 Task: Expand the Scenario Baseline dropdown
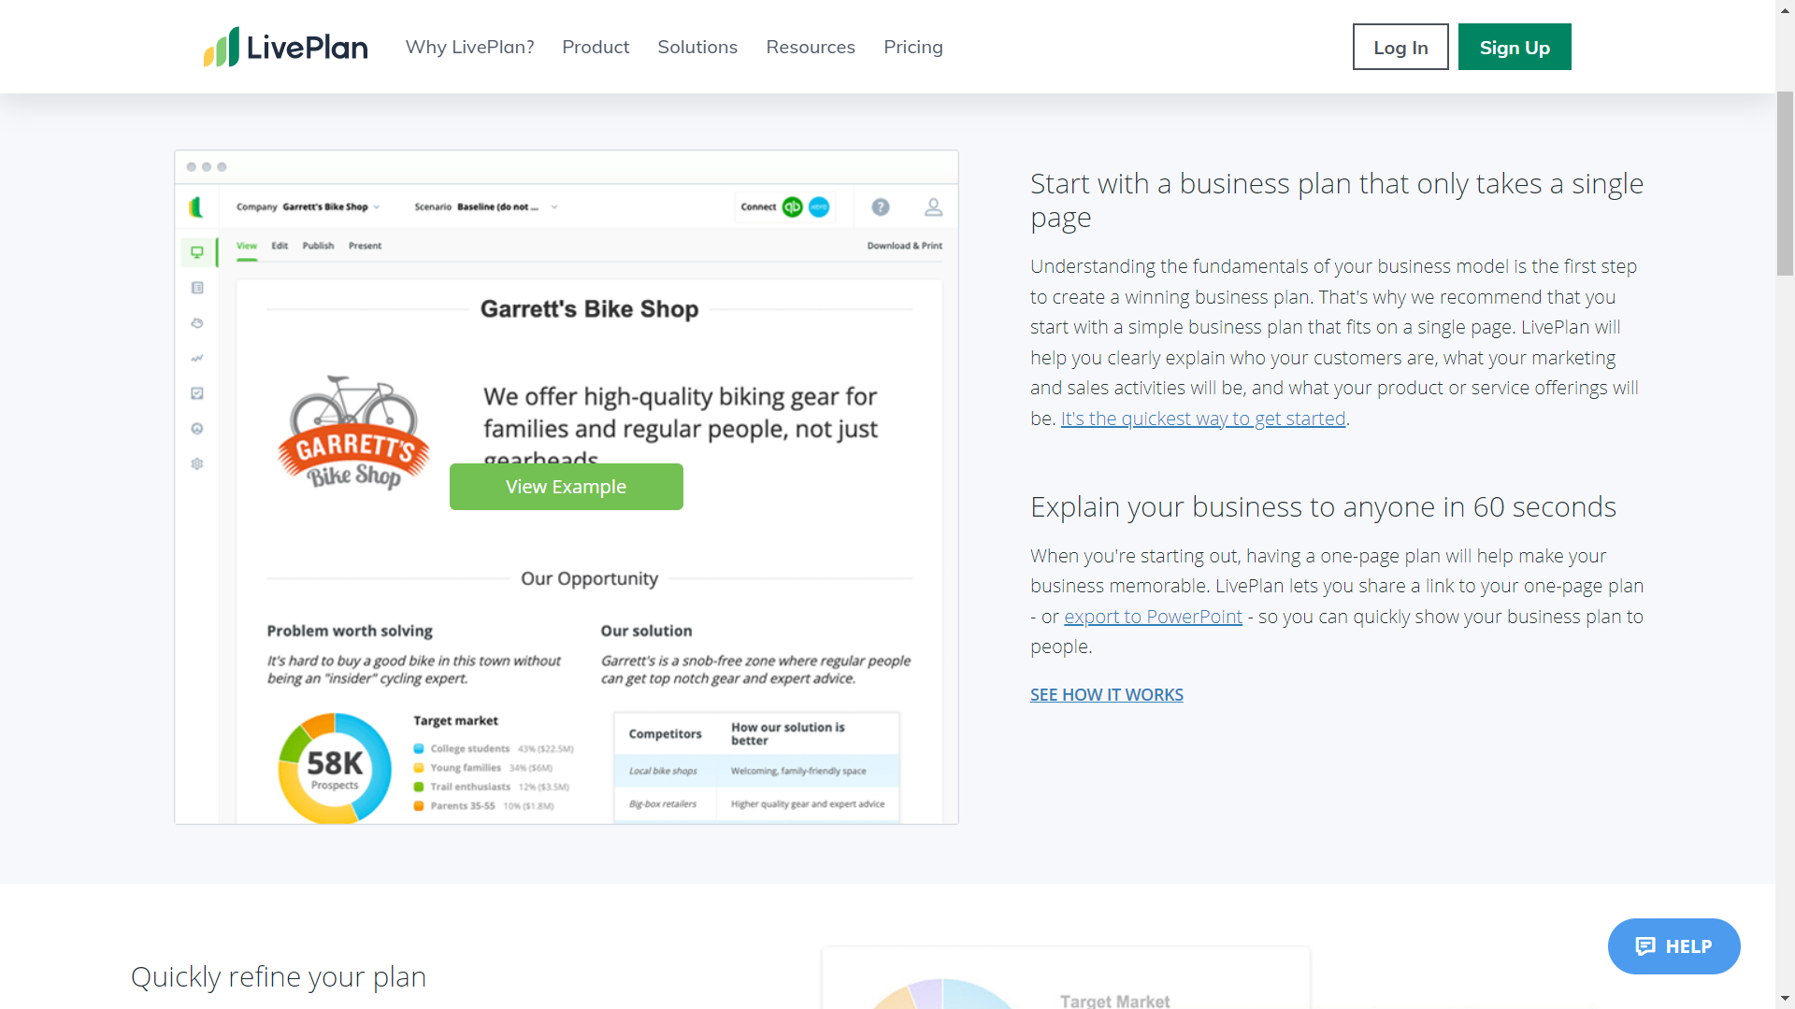coord(486,207)
